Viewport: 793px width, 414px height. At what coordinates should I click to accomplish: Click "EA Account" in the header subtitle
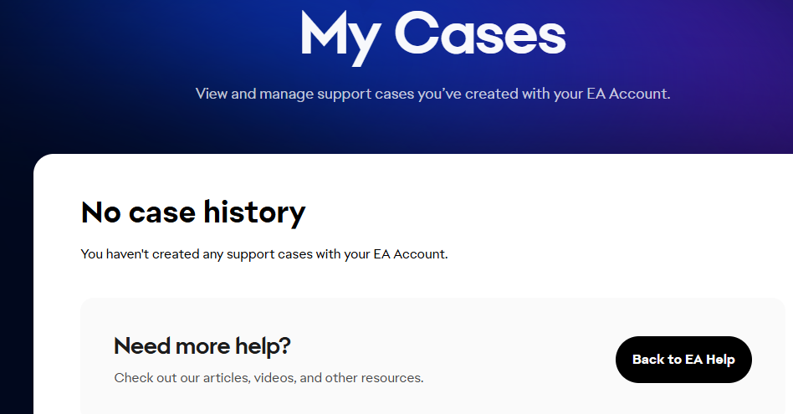pos(631,94)
